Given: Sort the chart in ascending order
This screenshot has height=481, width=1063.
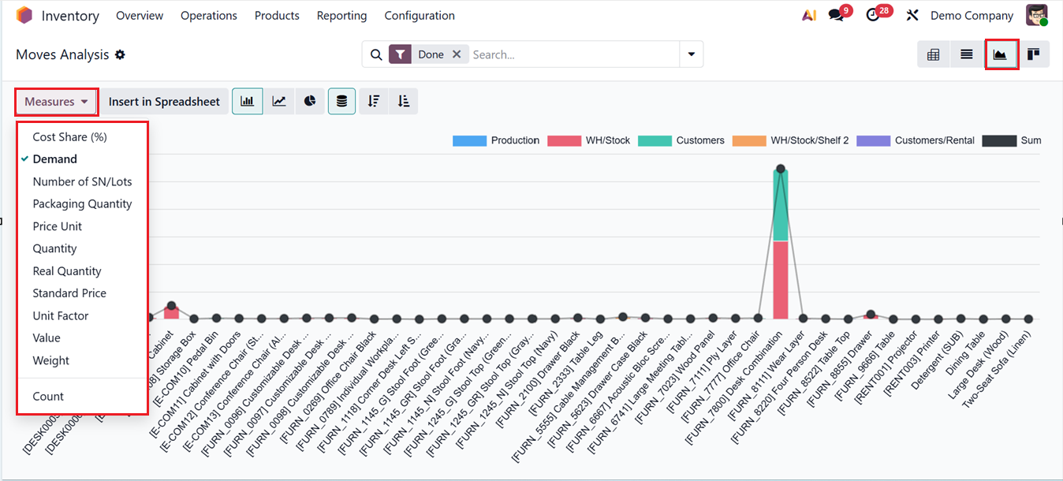Looking at the screenshot, I should 403,101.
